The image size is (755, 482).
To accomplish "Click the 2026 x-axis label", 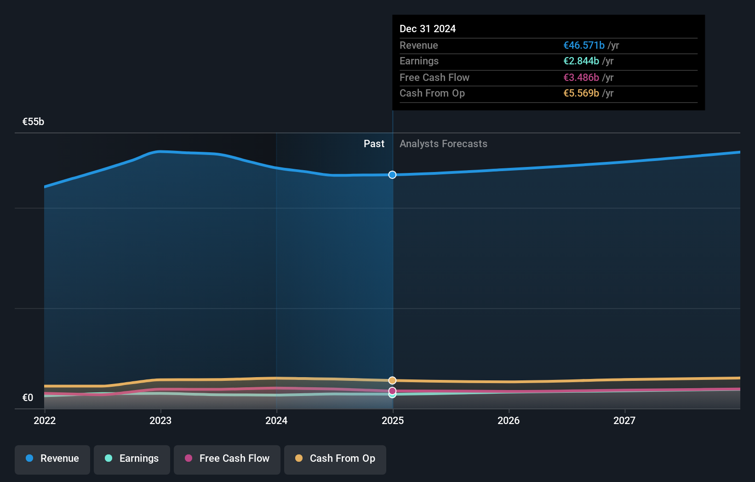I will coord(509,420).
